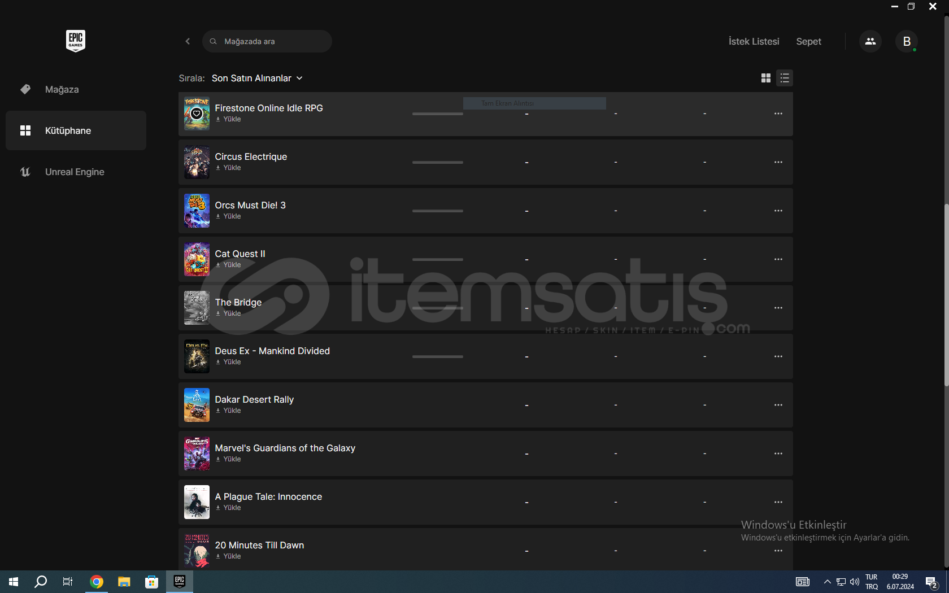Viewport: 949px width, 593px height.
Task: Click the progress bar in Deus Ex row
Action: point(438,356)
